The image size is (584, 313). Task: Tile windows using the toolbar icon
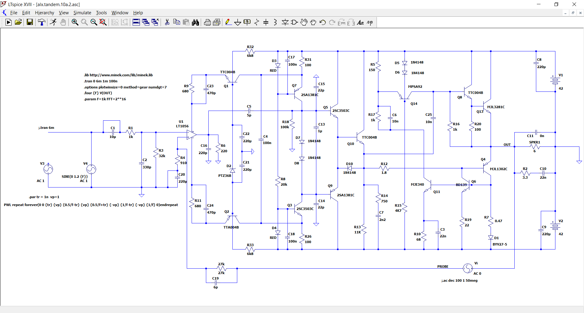[136, 22]
